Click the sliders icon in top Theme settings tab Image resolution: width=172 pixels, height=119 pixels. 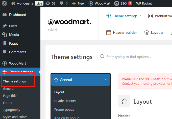[x=109, y=16]
